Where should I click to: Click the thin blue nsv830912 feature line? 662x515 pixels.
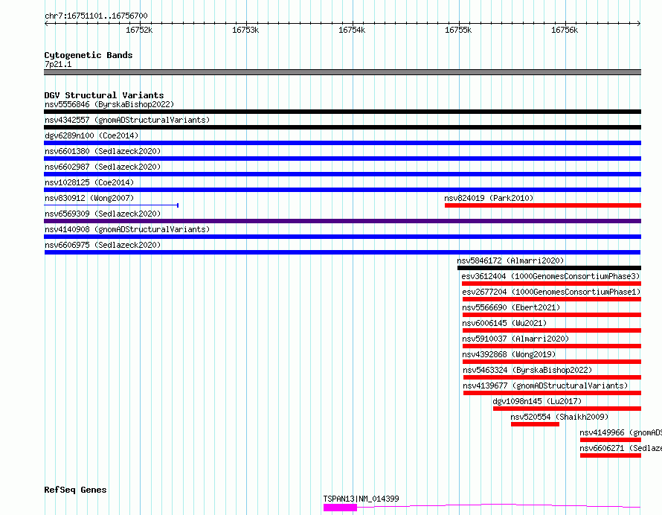111,205
